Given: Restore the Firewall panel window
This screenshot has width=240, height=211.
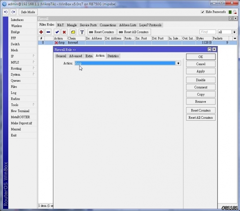Looking at the screenshot, I should 231,18.
